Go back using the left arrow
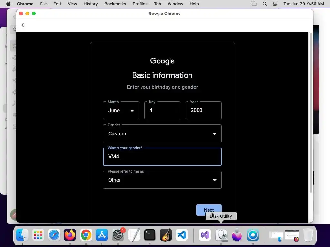Screen dimensions: 330x247 pyautogui.click(x=23, y=25)
